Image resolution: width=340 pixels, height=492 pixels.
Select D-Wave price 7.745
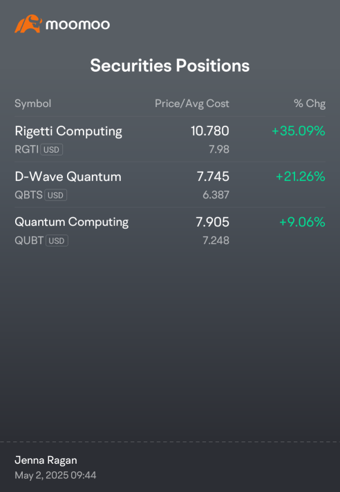pos(213,176)
